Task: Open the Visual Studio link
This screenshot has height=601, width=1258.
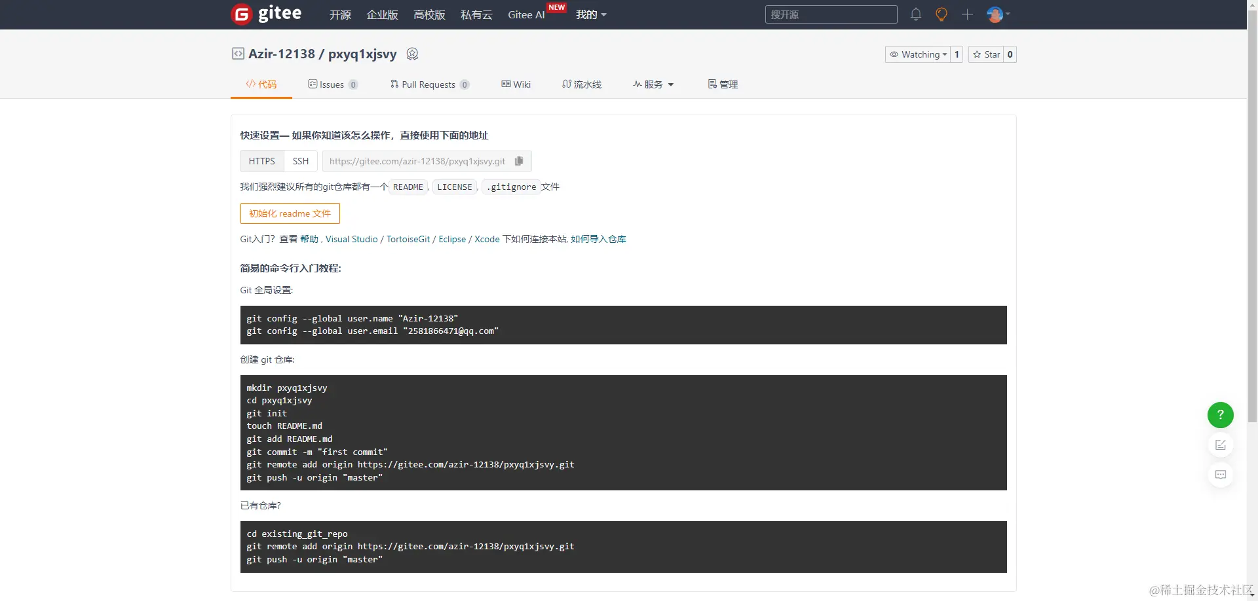Action: tap(352, 239)
